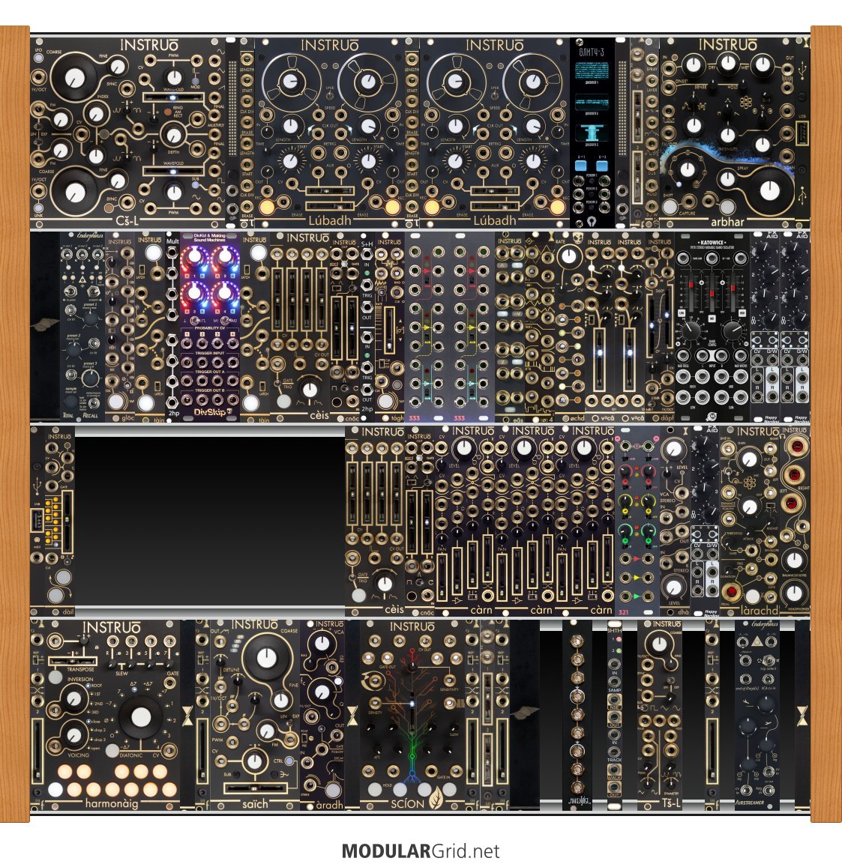The image size is (842, 867).
Task: Click the DivSkip logo on the module
Action: point(213,412)
